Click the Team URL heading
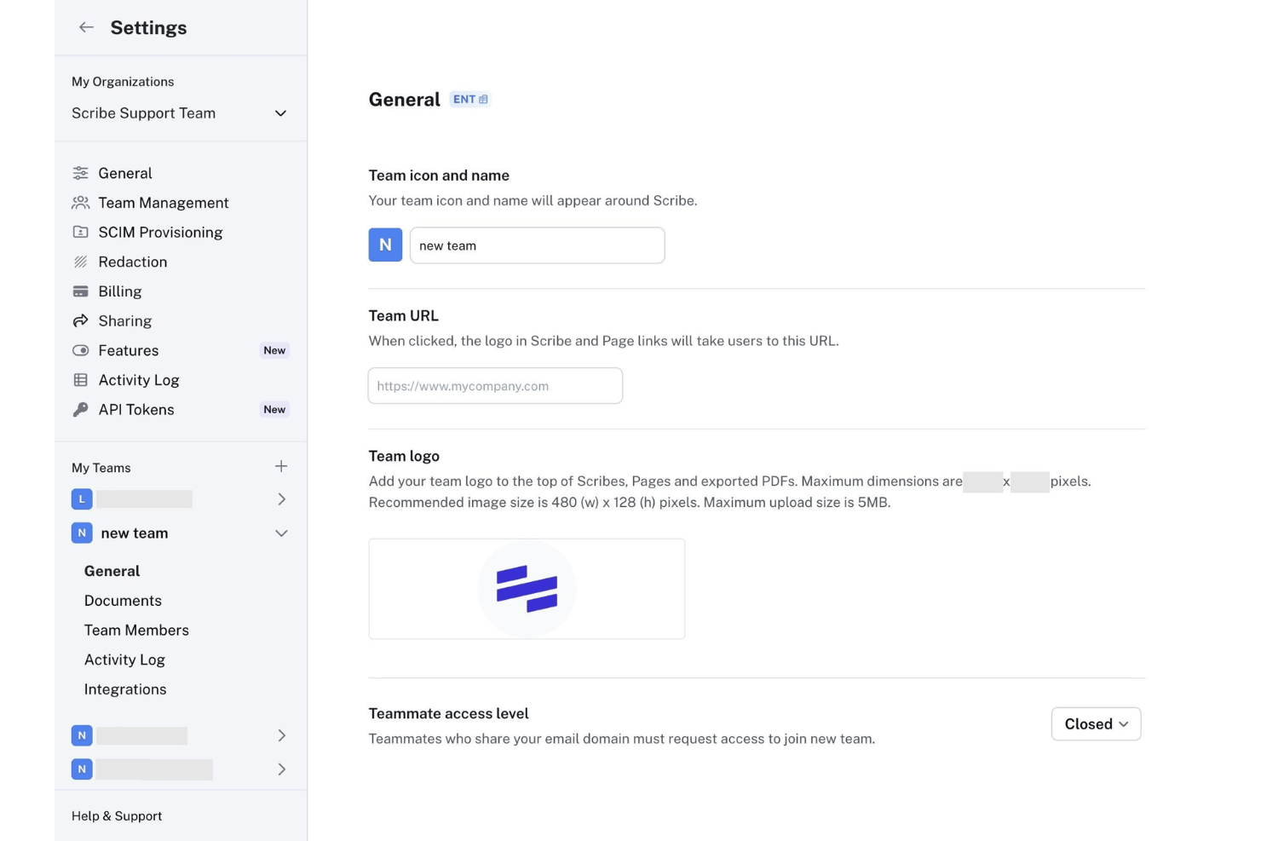 tap(404, 316)
